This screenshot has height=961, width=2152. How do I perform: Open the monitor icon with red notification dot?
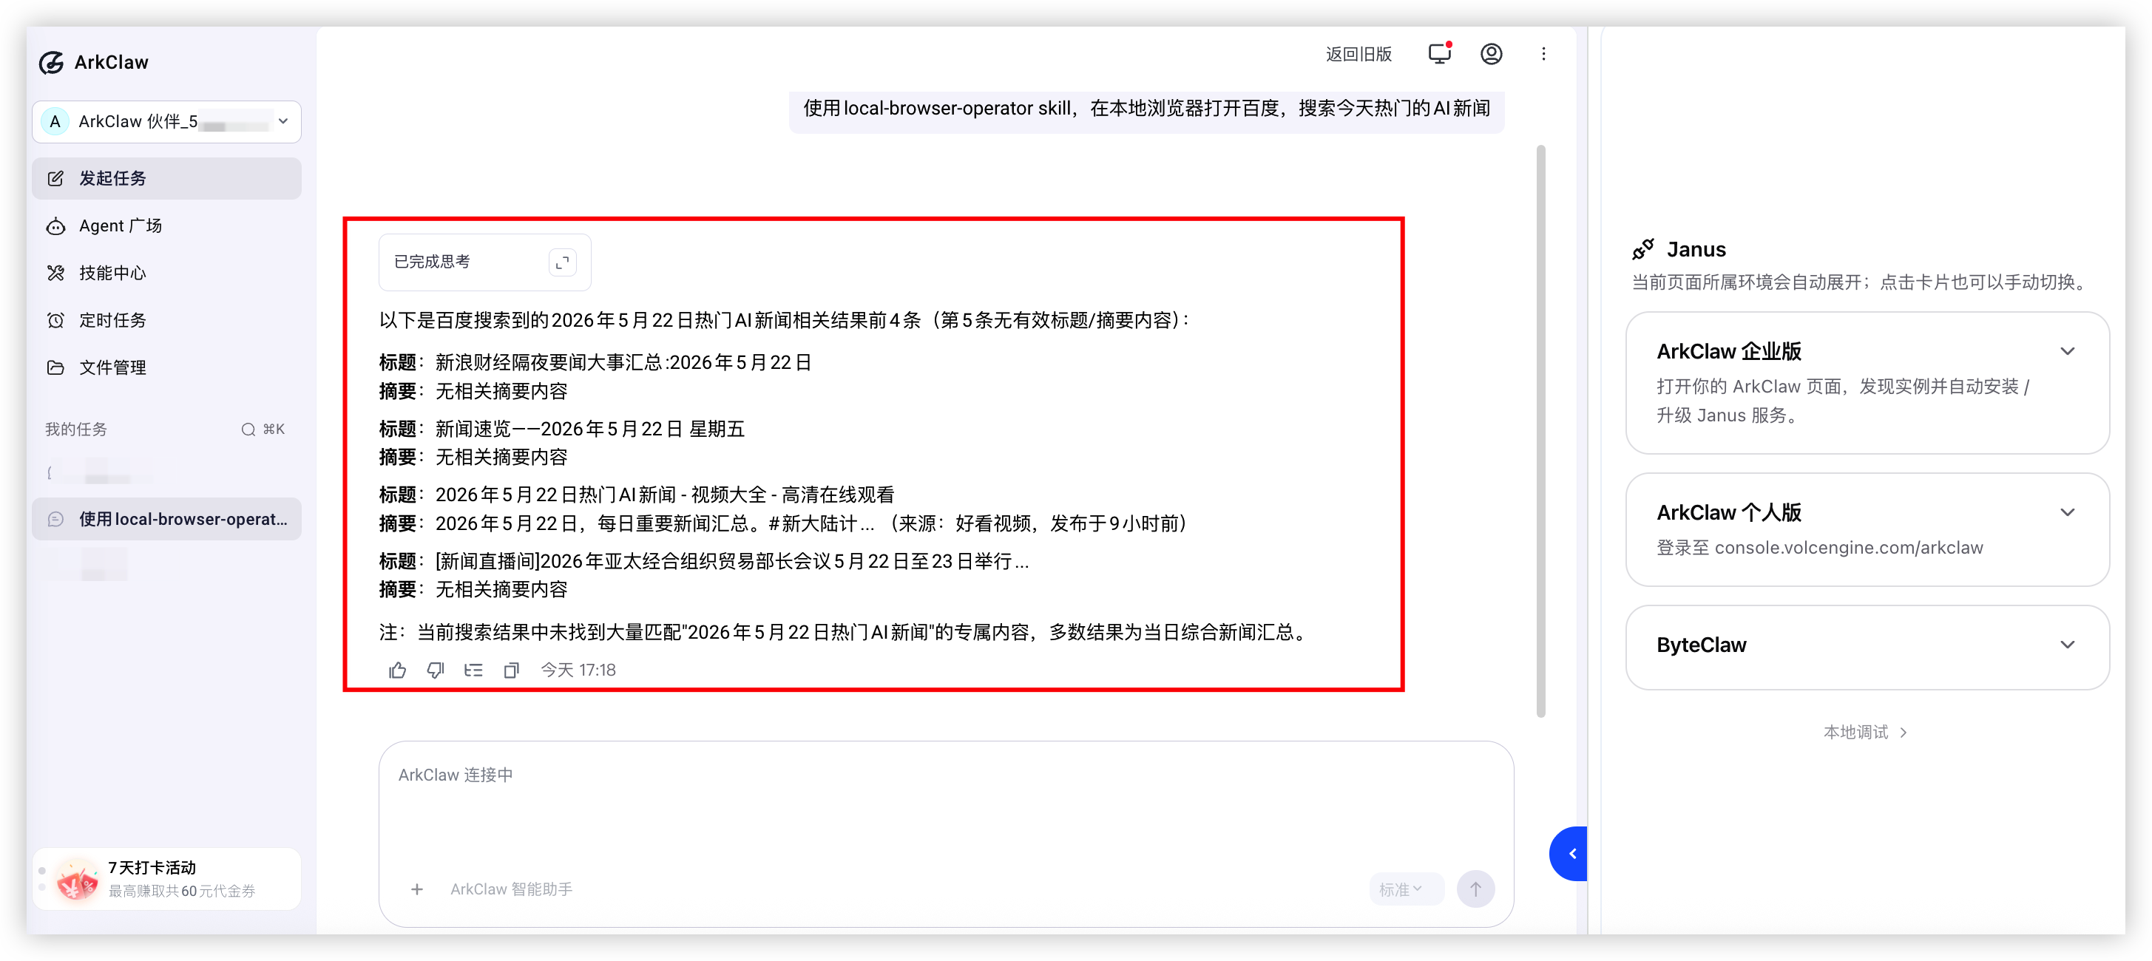point(1439,54)
